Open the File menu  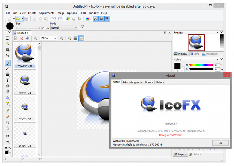(x=8, y=13)
